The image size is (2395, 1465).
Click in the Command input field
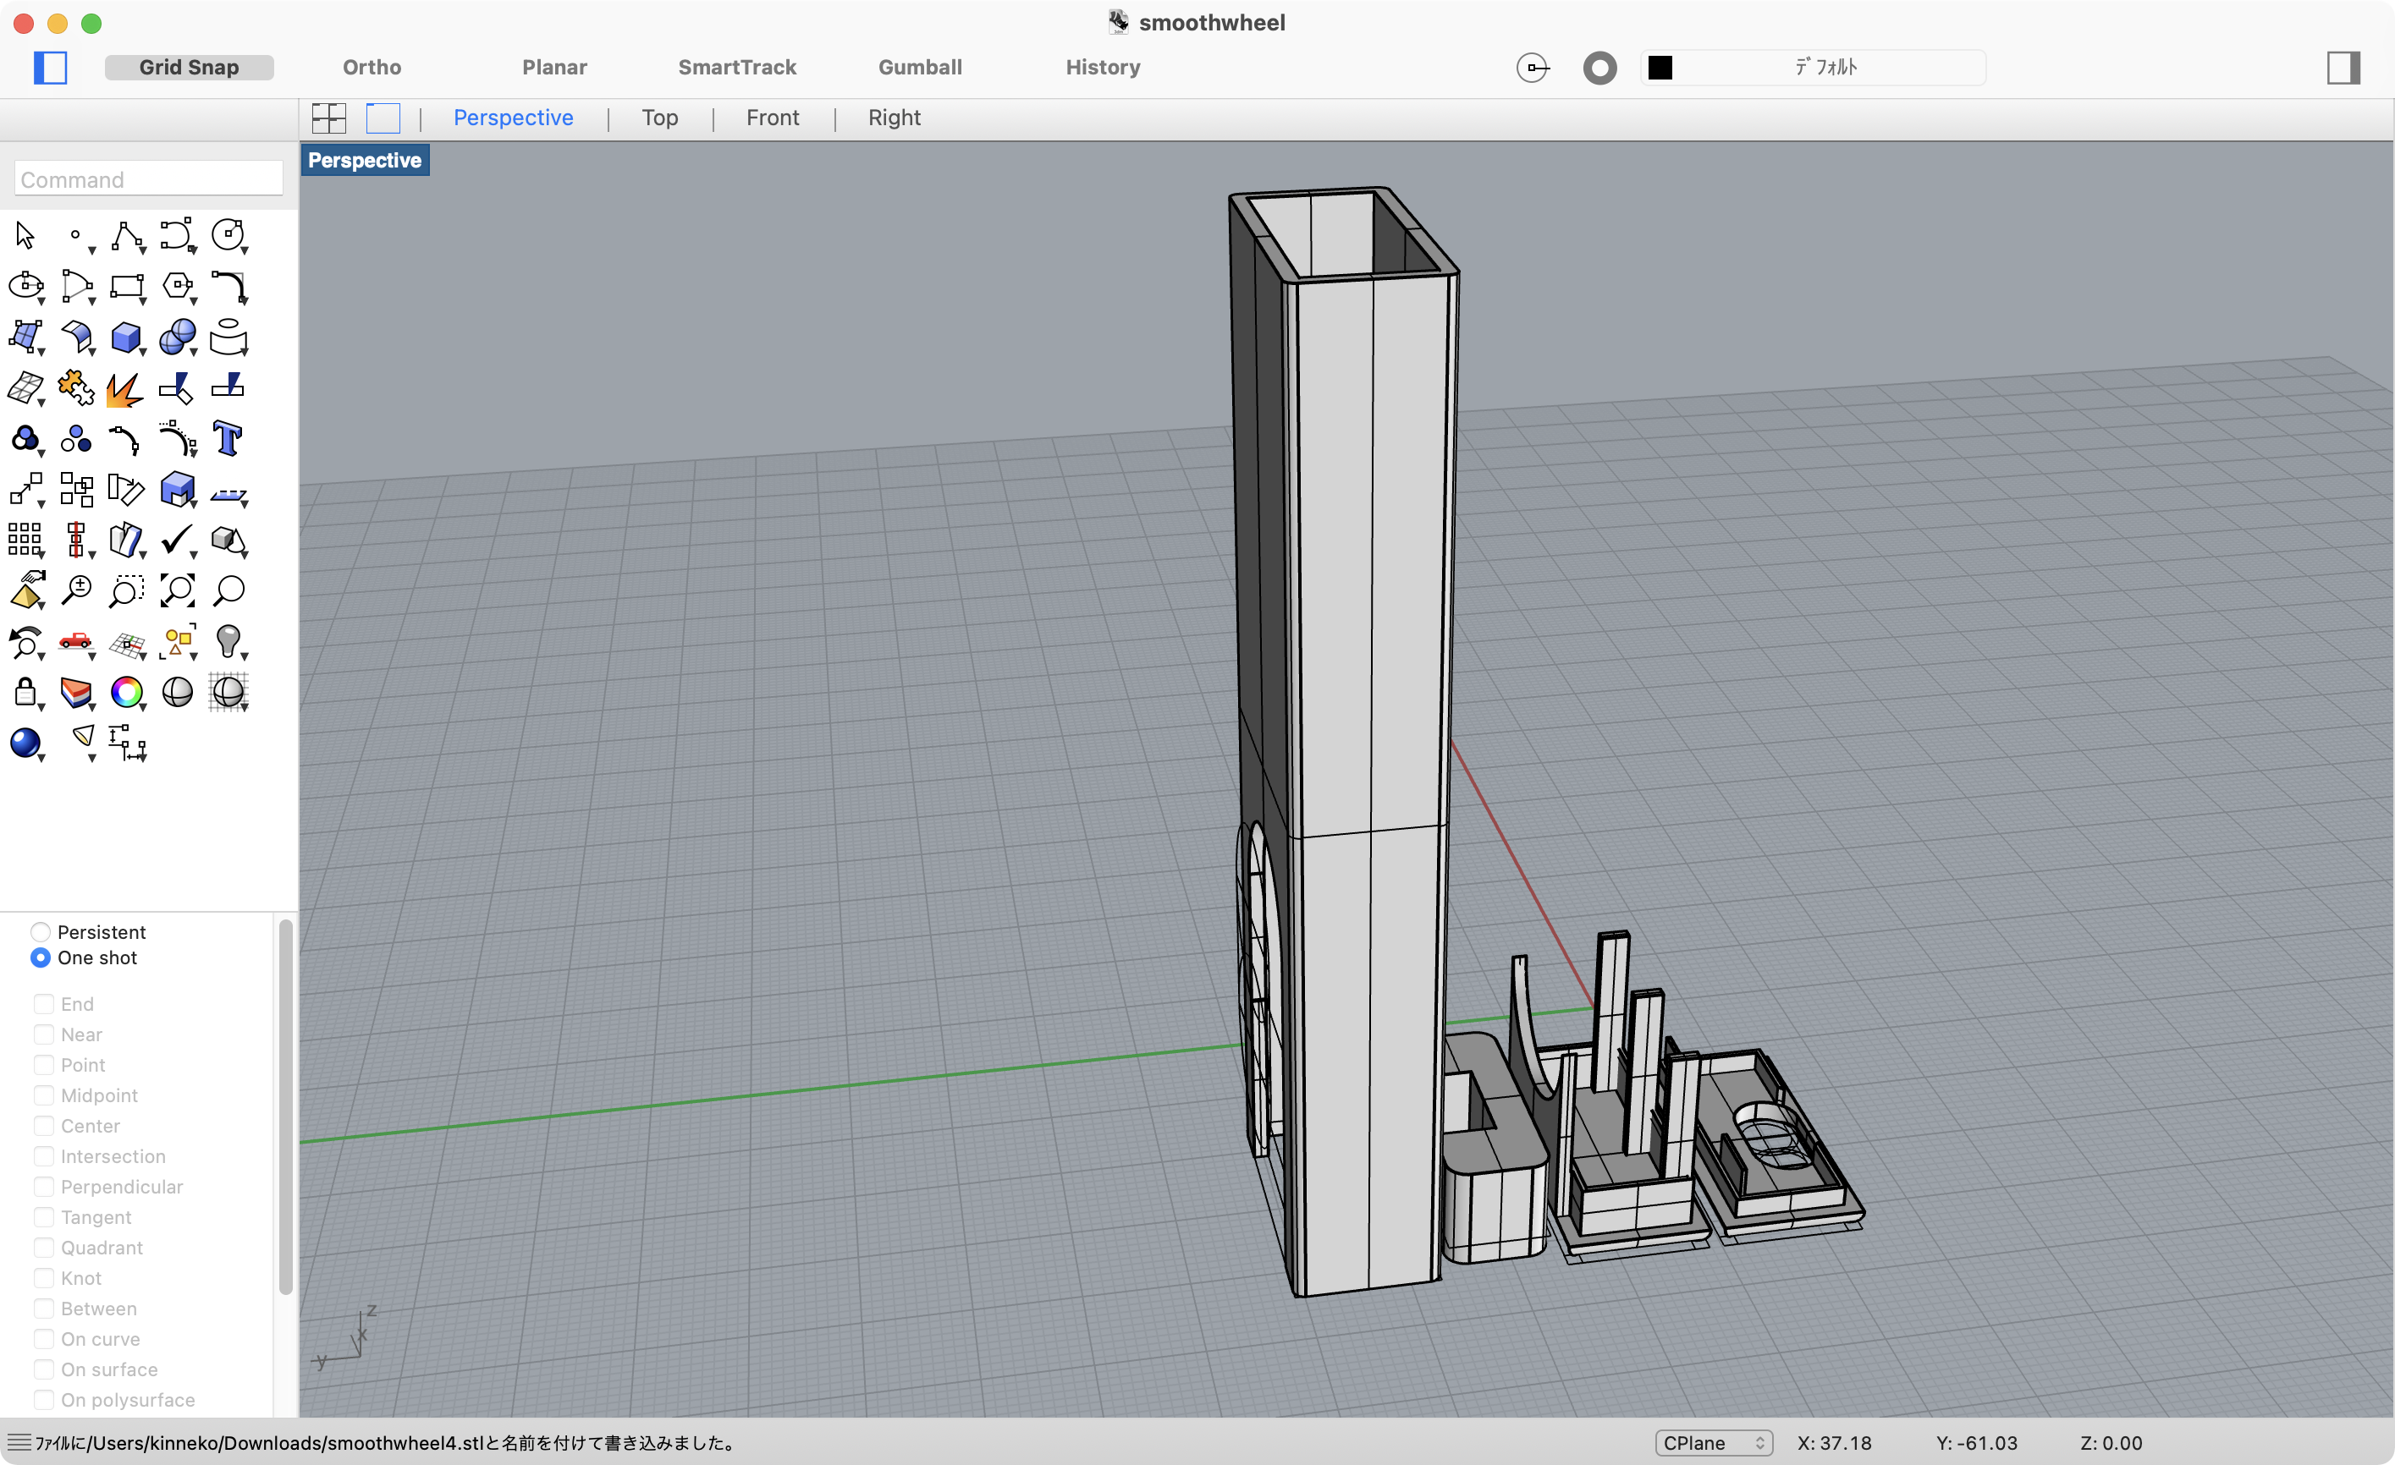tap(149, 178)
